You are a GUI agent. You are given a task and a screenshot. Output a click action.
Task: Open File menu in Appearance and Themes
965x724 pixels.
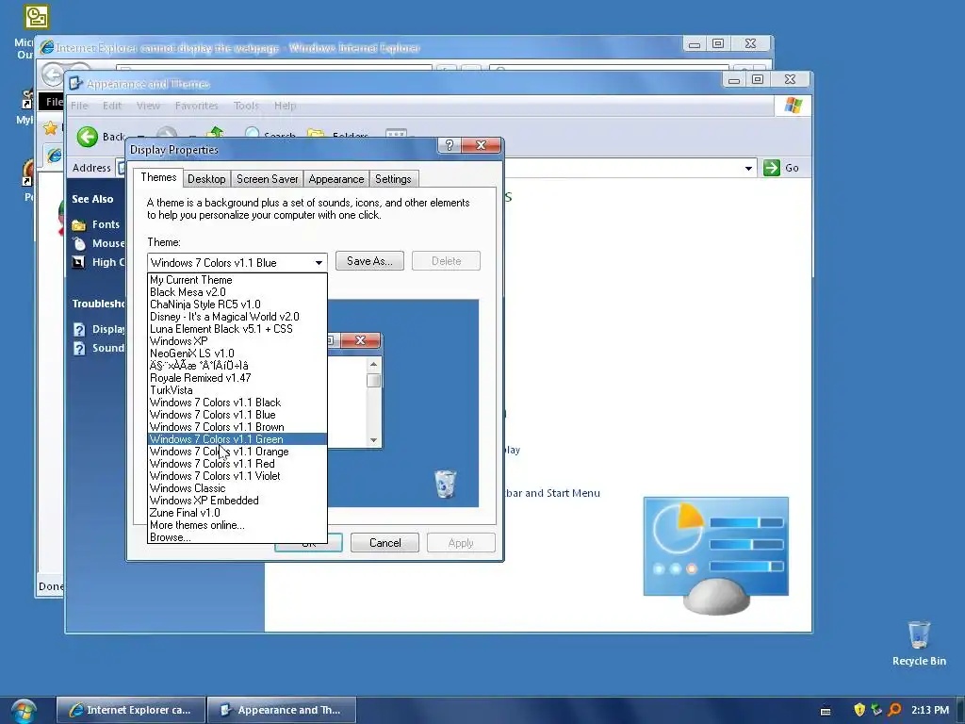pyautogui.click(x=79, y=106)
